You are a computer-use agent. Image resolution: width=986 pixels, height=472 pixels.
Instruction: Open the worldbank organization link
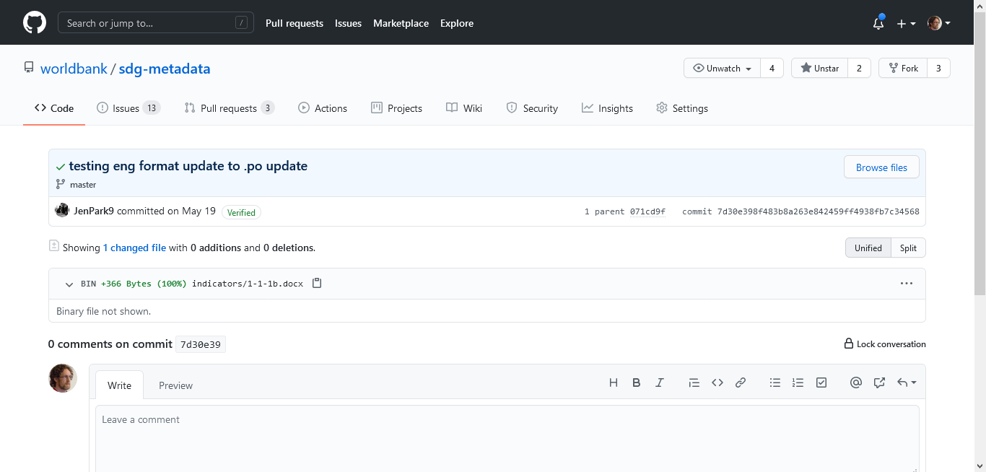click(x=74, y=68)
